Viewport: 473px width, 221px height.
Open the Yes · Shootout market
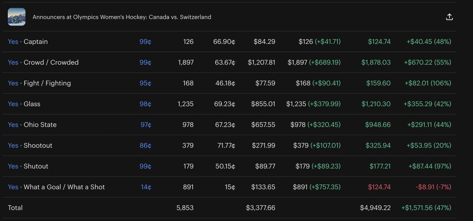click(30, 145)
